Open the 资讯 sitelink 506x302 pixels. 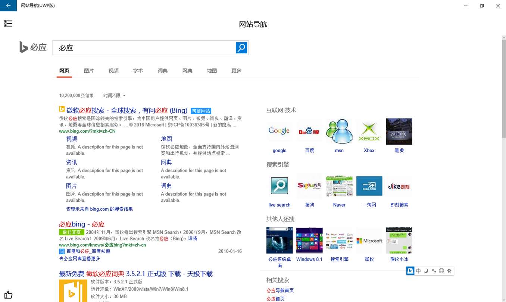(x=72, y=162)
